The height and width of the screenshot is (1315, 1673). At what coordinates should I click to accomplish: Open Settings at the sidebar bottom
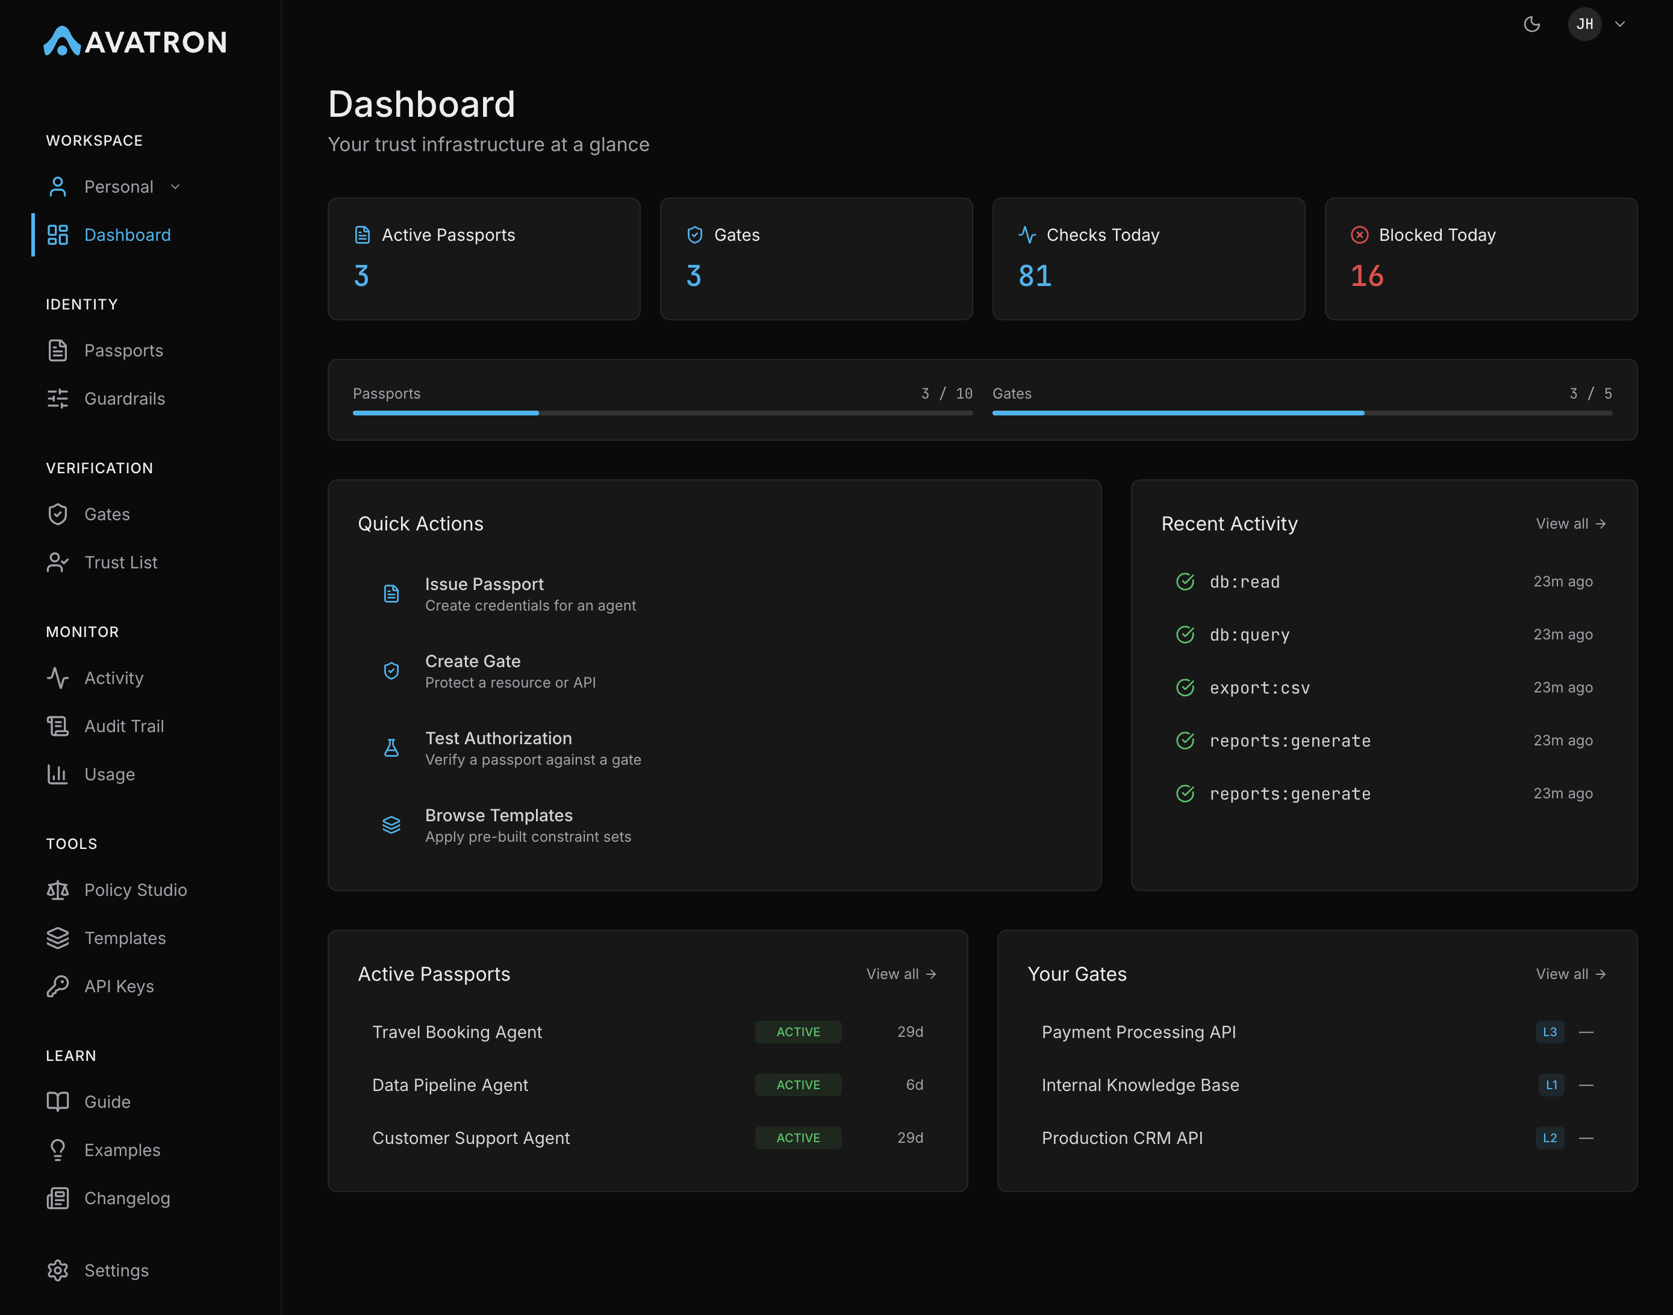click(x=116, y=1270)
